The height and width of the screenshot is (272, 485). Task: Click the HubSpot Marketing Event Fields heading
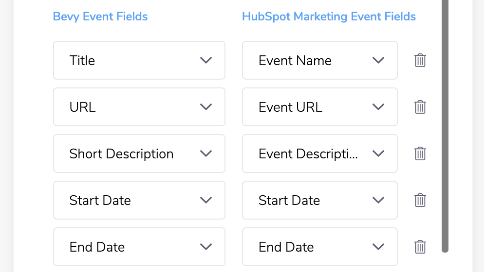pyautogui.click(x=329, y=17)
